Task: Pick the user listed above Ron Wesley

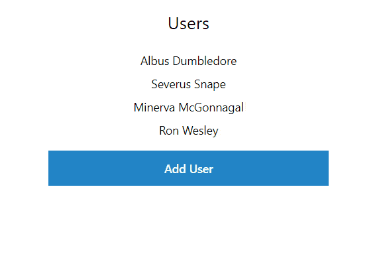Action: tap(189, 107)
